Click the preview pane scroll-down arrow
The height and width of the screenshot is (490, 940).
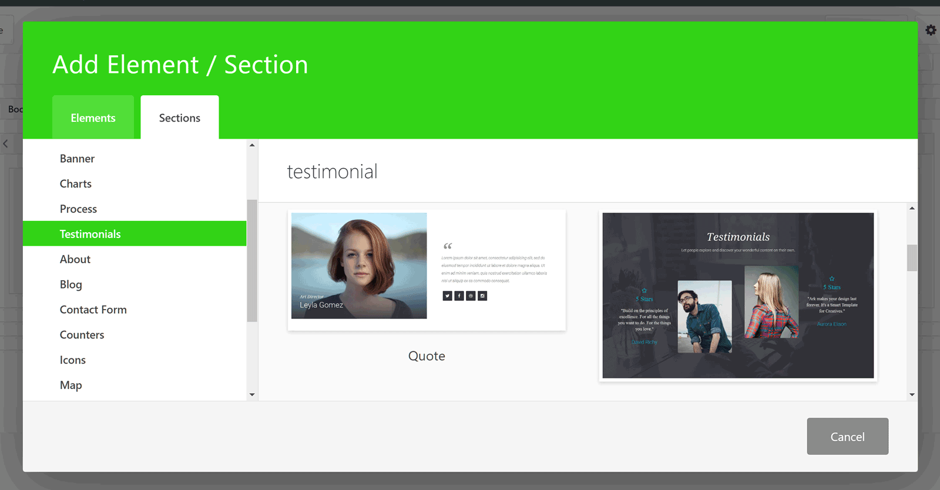912,395
